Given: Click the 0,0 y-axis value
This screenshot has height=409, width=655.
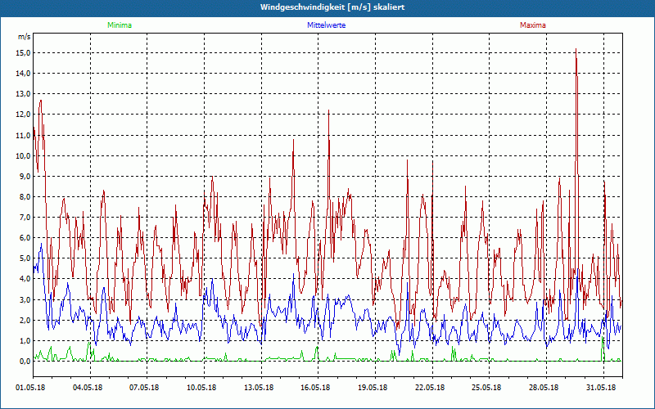Looking at the screenshot, I should click(x=25, y=362).
